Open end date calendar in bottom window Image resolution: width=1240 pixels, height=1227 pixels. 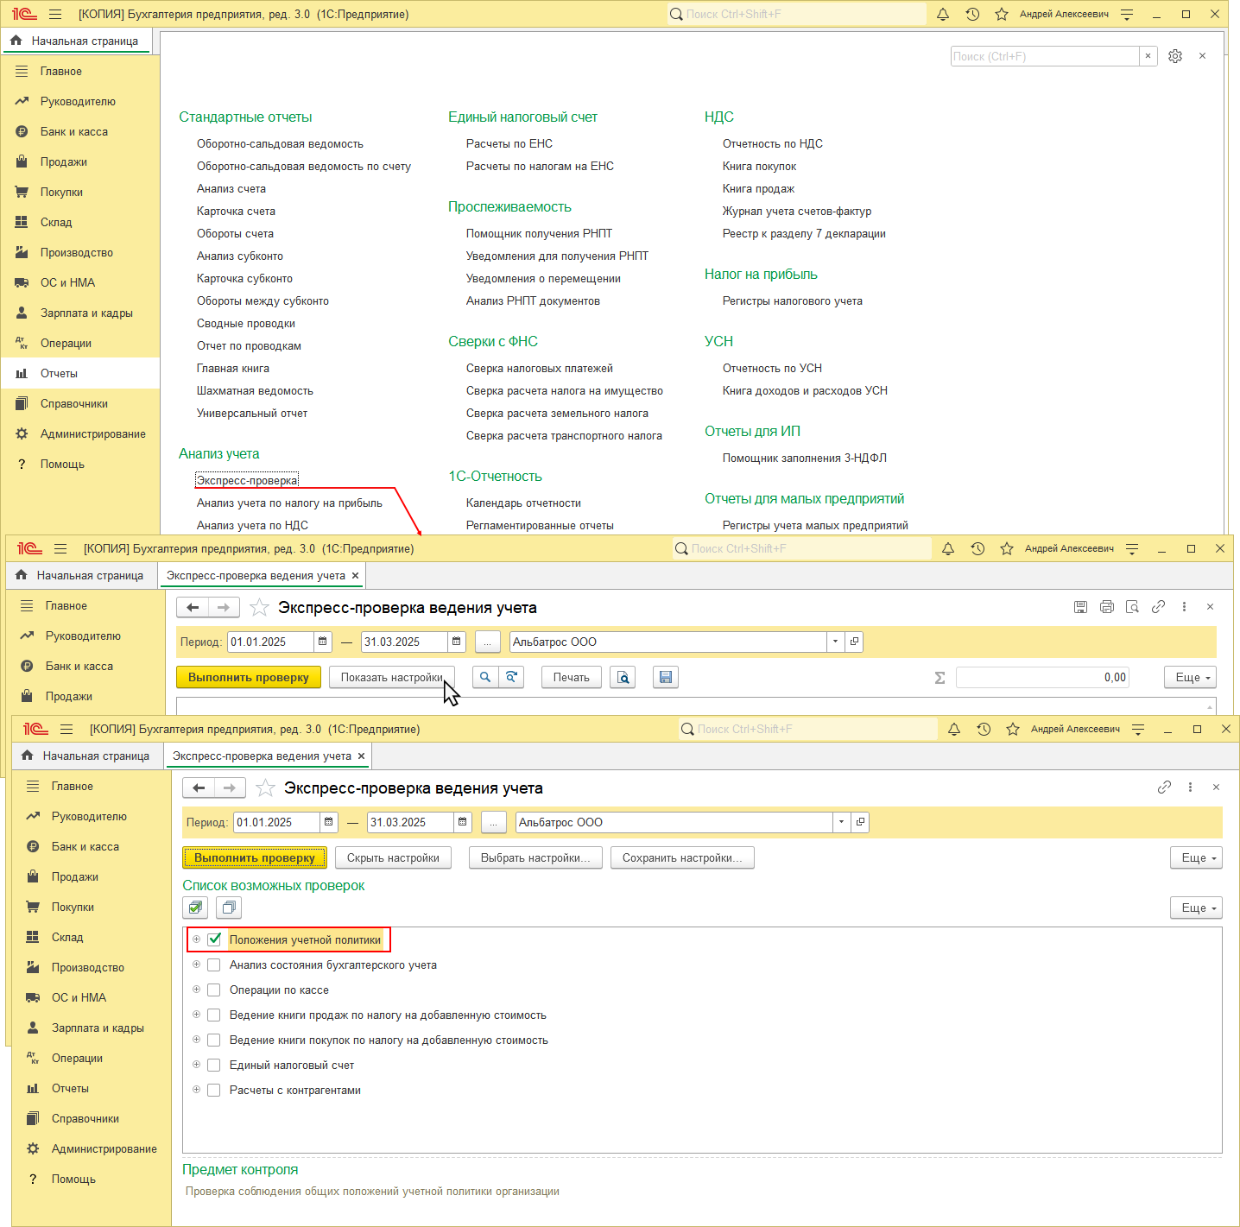(463, 822)
